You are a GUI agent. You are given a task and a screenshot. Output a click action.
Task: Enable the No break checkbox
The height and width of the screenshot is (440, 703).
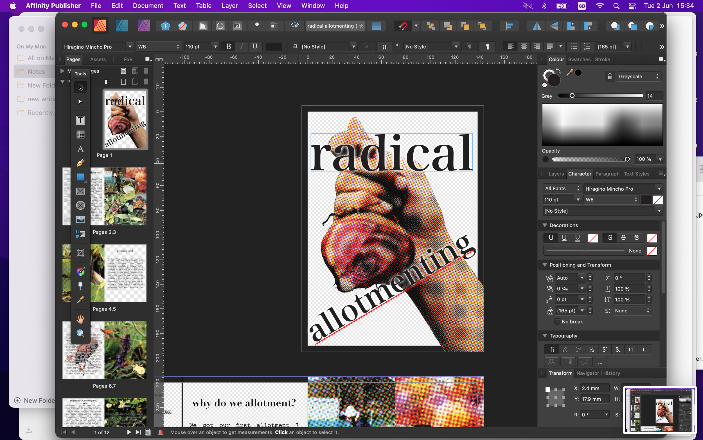[x=557, y=321]
